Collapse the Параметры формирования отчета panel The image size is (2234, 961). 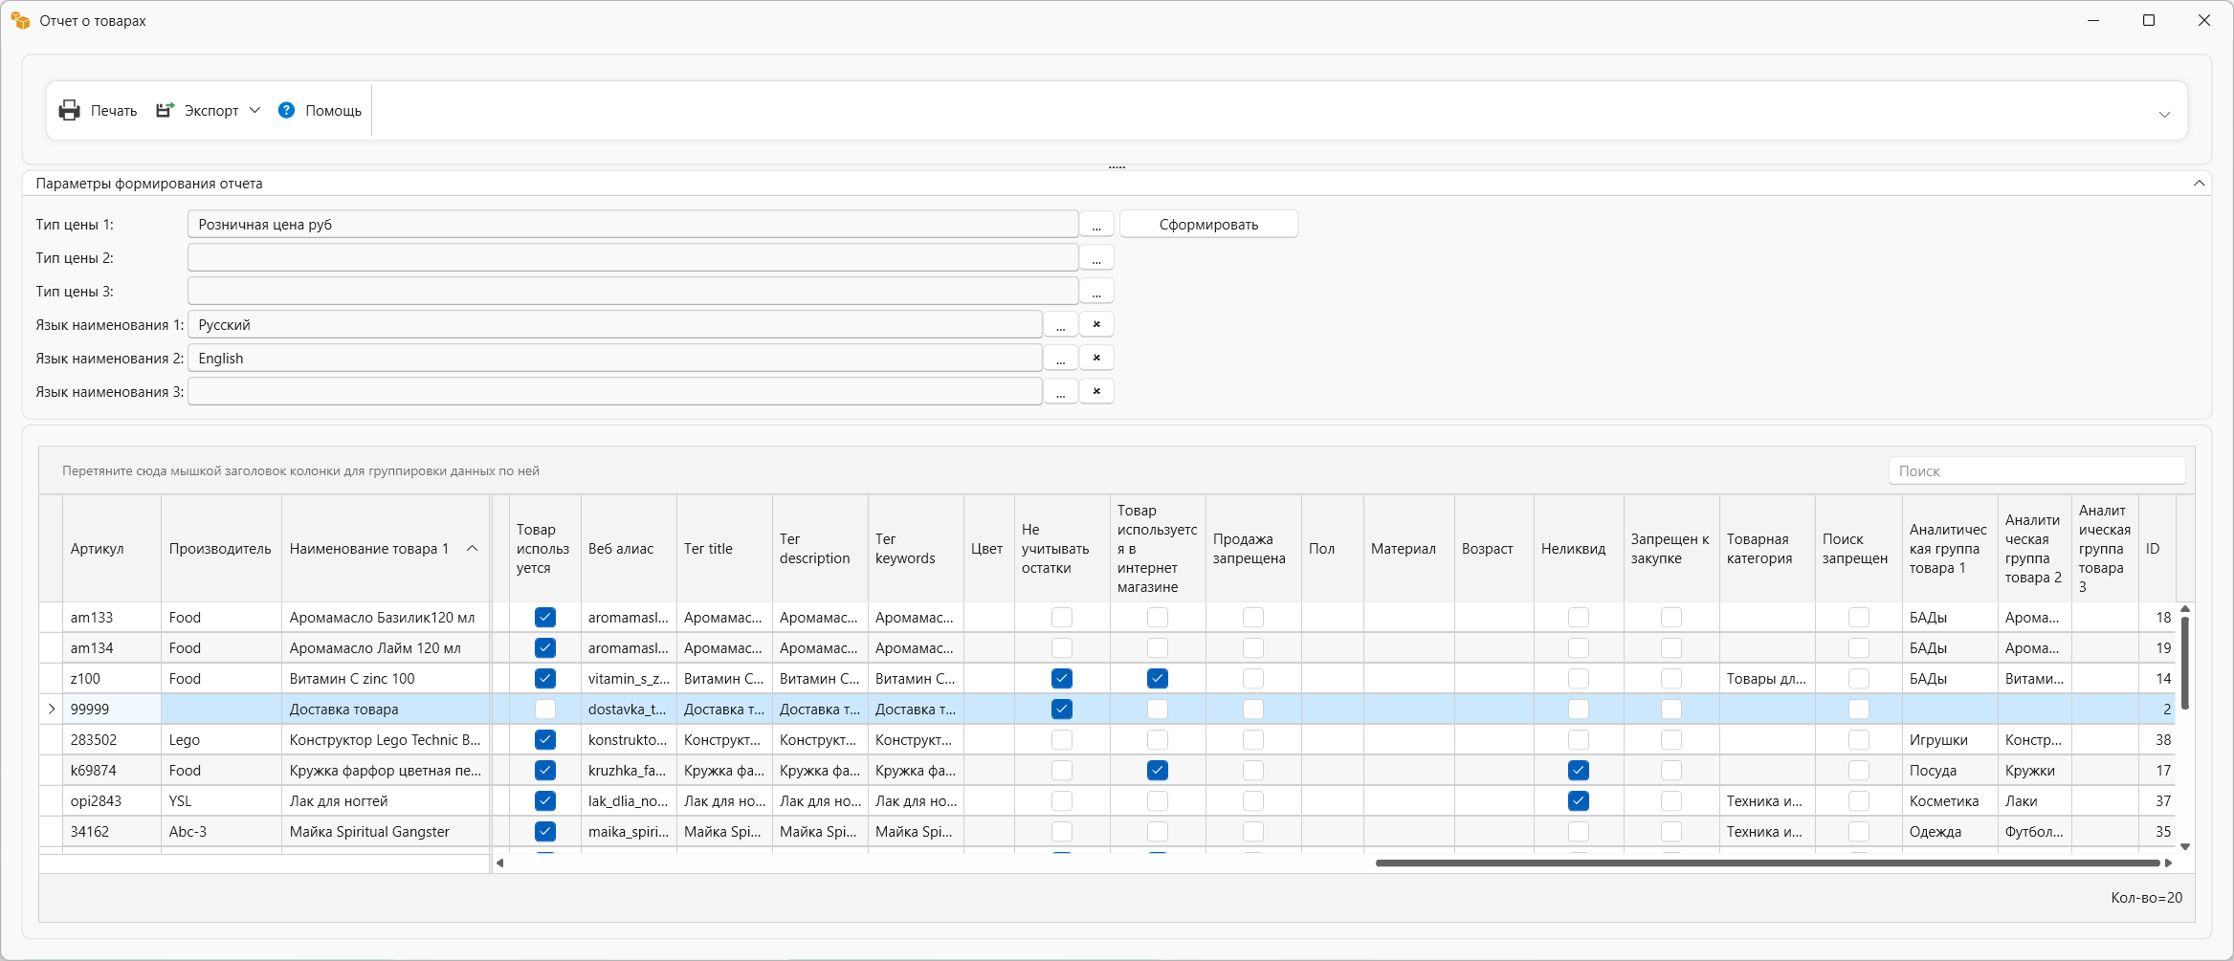click(2199, 184)
